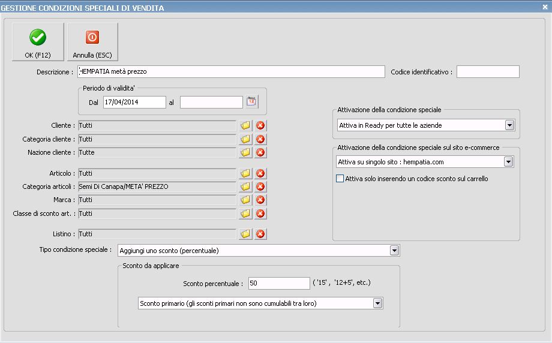The image size is (552, 343).
Task: Open folder selector for Nazione cliente
Action: point(245,152)
